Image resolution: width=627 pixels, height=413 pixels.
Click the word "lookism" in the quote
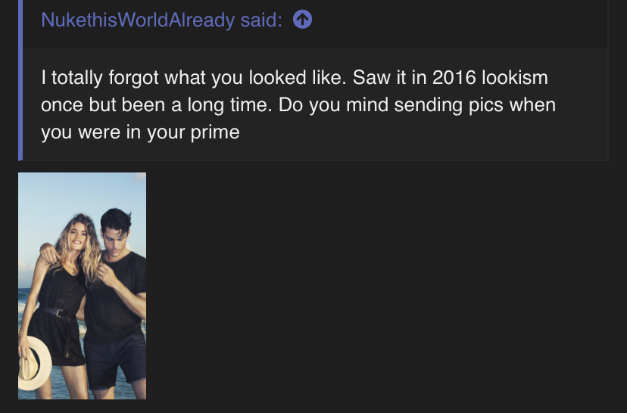515,77
